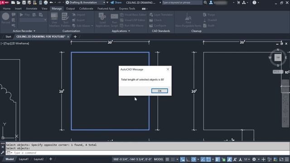
Task: Open the Drafting & Annotation workspace dropdown
Action: [x=85, y=3]
